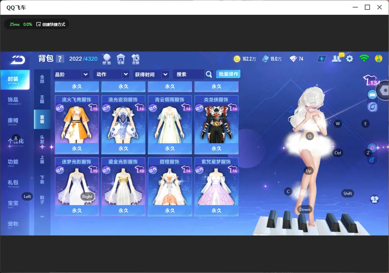The height and width of the screenshot is (273, 389).
Task: Switch to the car view icon
Action: [372, 94]
